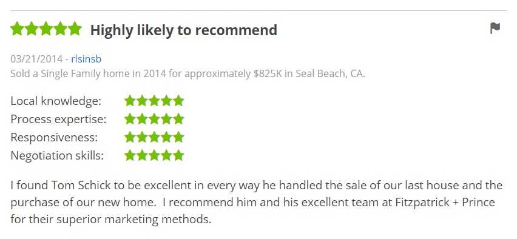Viewport: 517px width, 239px height.
Task: Click the '$825K' sale price text
Action: click(268, 73)
